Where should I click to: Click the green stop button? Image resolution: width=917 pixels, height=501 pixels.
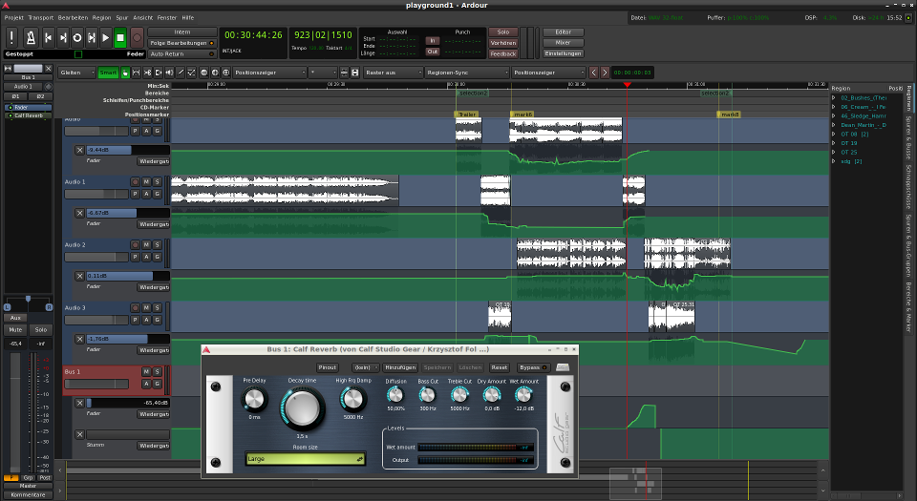[120, 38]
